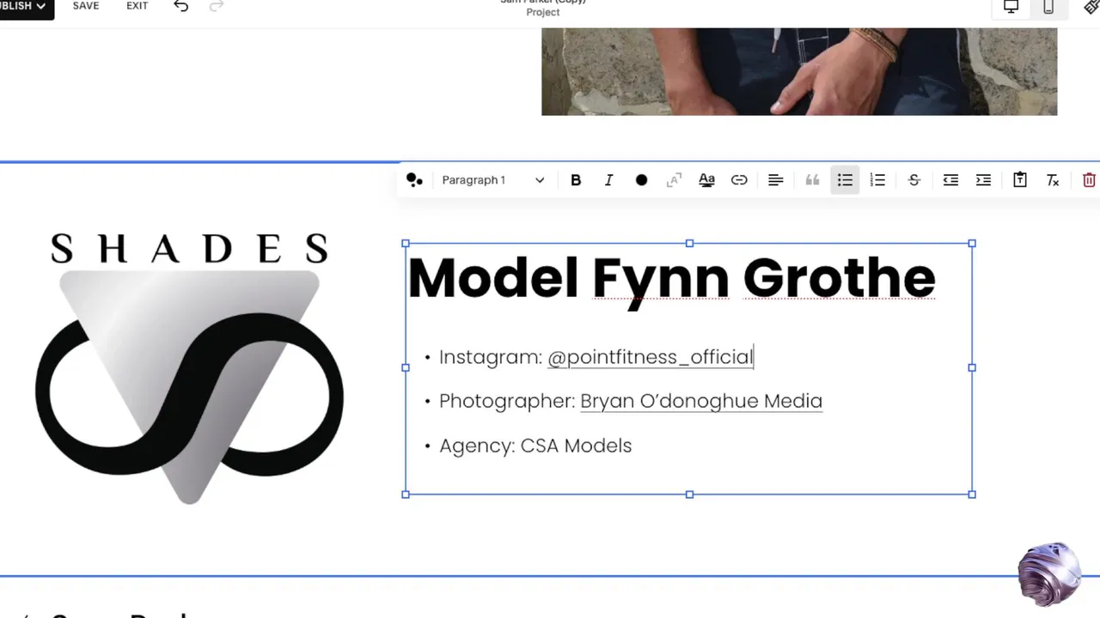This screenshot has height=618, width=1100.
Task: Click the Agency: CSA Models line
Action: coord(535,445)
